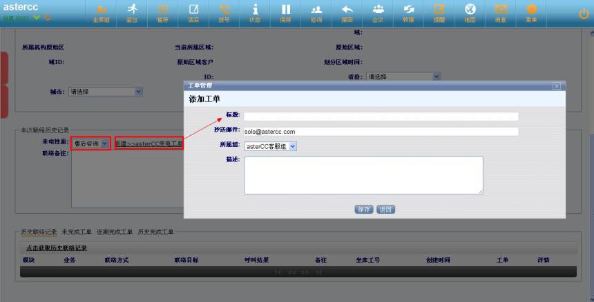Open the 地图 (map) globe icon
Screen dimensions: 594x302
[x=470, y=12]
